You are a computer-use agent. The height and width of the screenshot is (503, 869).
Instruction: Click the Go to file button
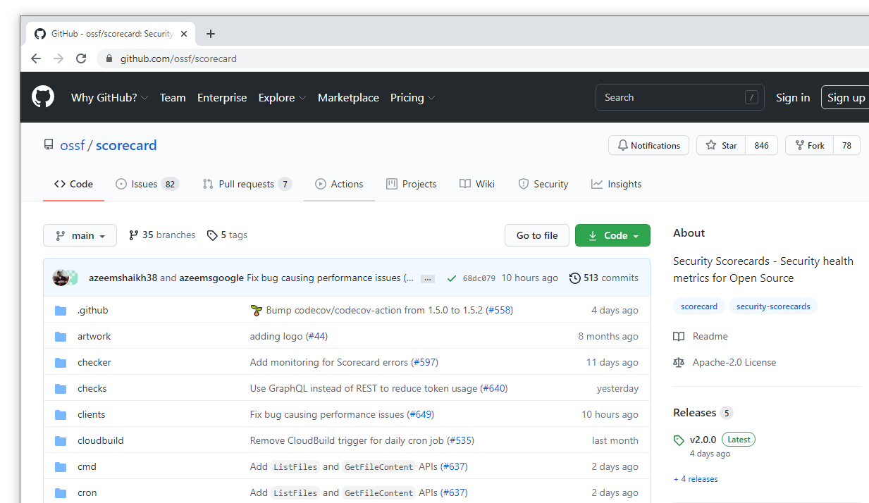coord(536,235)
